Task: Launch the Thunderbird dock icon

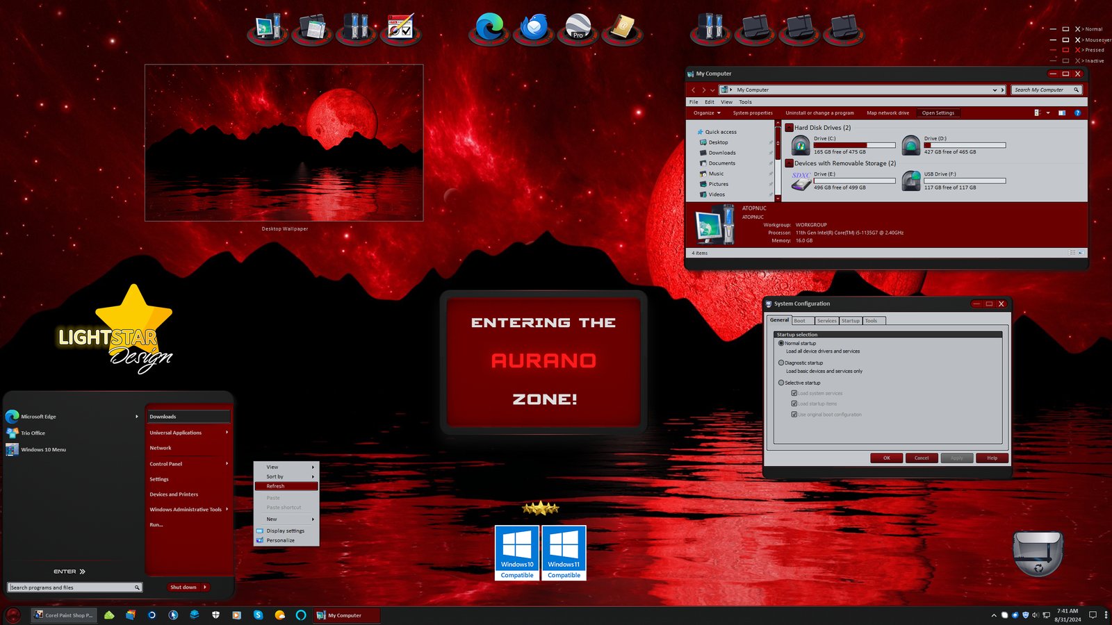Action: pos(534,28)
